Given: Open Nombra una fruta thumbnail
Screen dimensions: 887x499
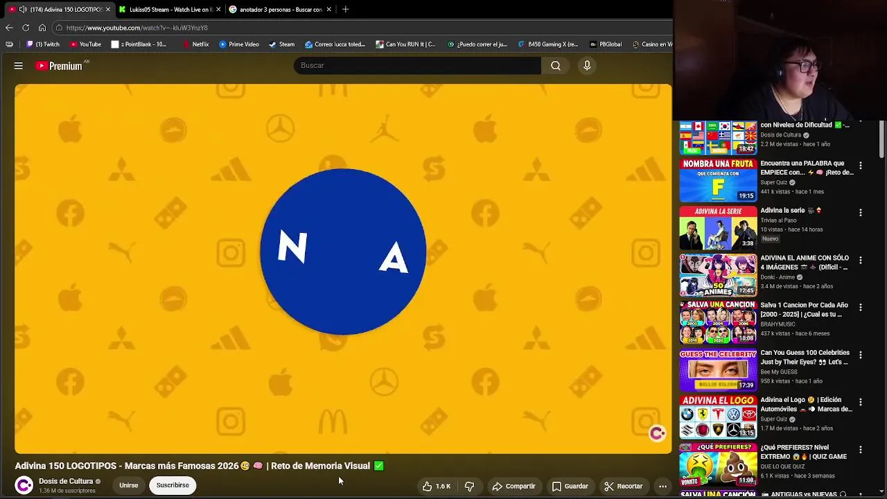Looking at the screenshot, I should point(718,180).
